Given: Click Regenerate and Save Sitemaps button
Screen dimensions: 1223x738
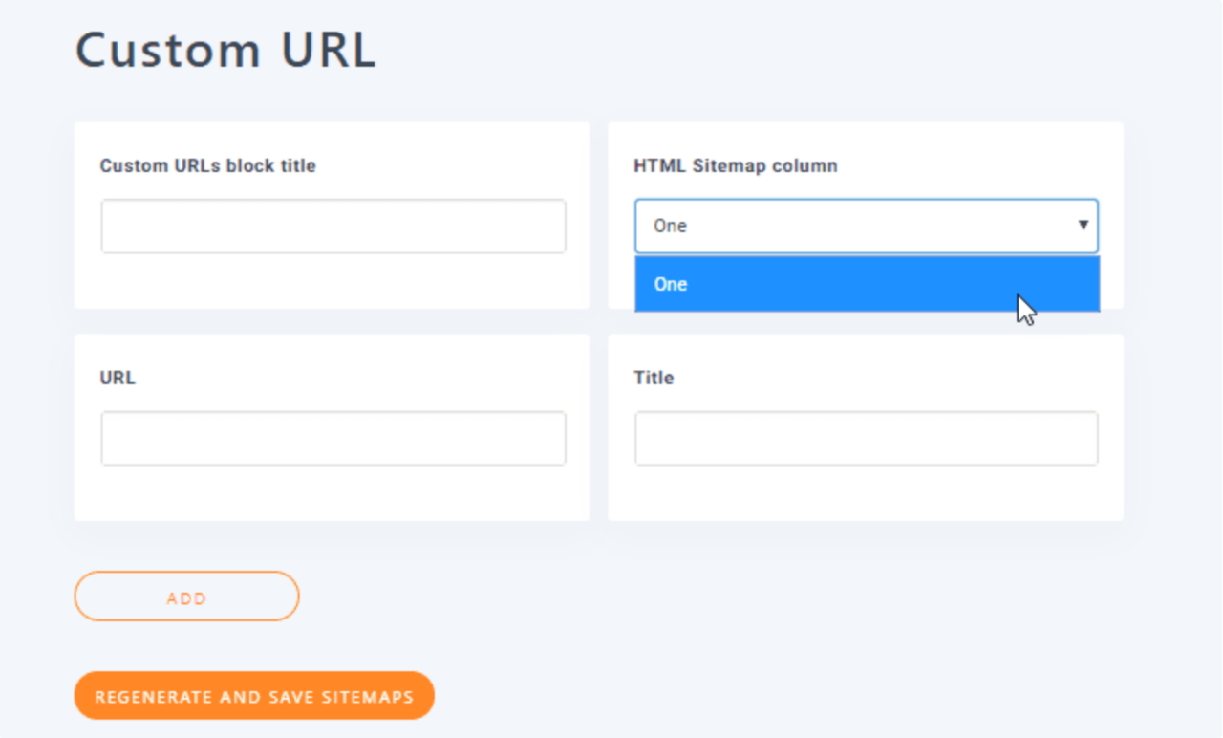Looking at the screenshot, I should click(x=254, y=696).
